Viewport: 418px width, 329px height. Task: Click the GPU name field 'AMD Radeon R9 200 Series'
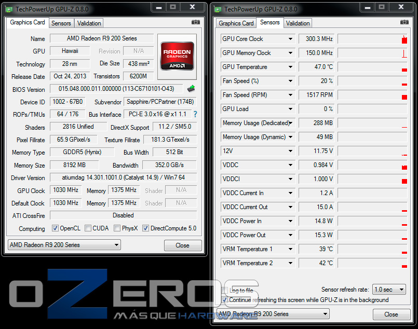[x=102, y=38]
